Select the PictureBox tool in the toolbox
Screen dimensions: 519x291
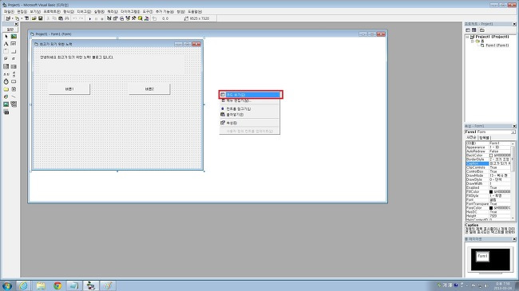tap(14, 37)
